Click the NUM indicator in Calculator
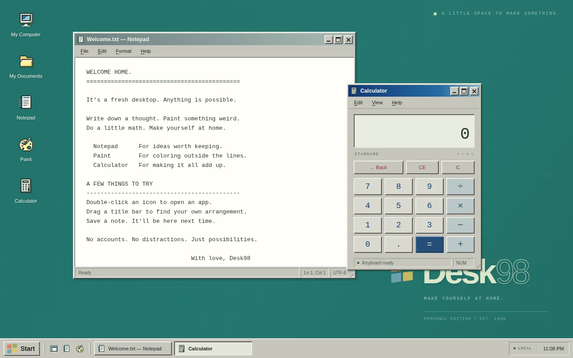The height and width of the screenshot is (358, 573). [x=463, y=263]
